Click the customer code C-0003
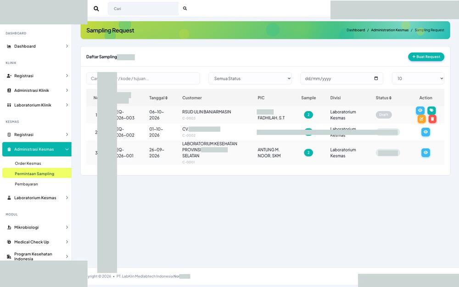 [189, 118]
